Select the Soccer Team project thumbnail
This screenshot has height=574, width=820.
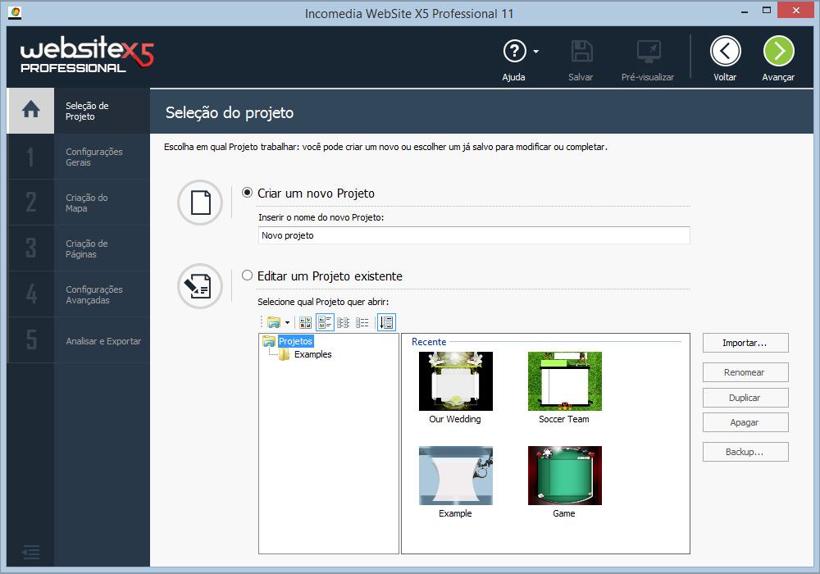pyautogui.click(x=564, y=381)
